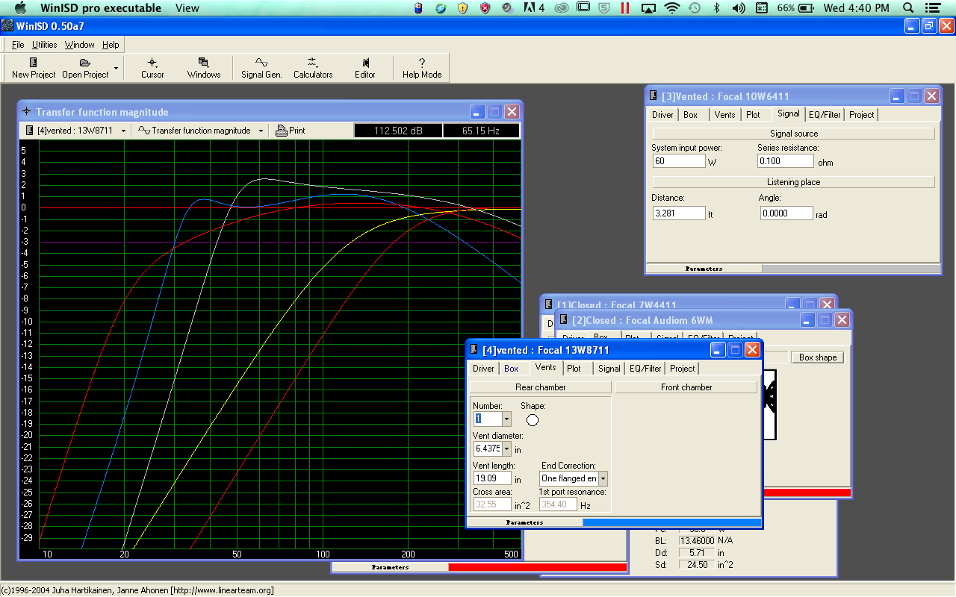Click the Rear chamber button

point(540,387)
